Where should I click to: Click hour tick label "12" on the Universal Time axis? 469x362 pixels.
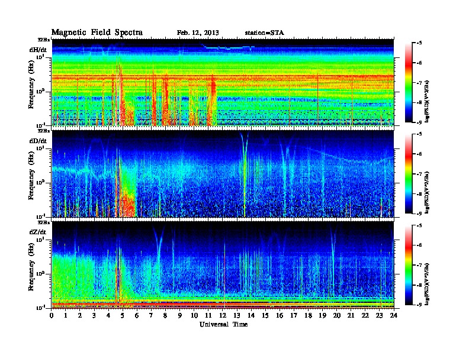pos(223,315)
